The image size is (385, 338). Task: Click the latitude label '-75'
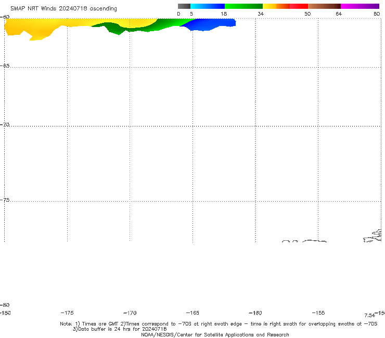point(5,200)
